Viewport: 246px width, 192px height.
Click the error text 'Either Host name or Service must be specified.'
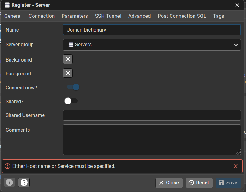64,166
